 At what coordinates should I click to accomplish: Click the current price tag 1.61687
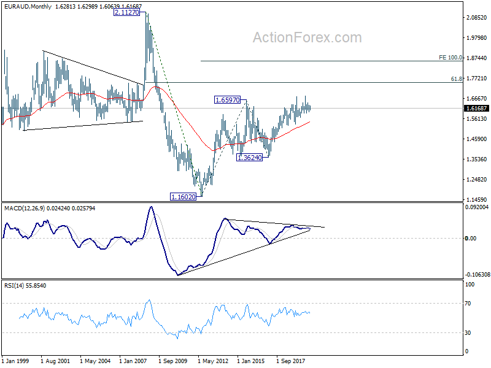pos(476,109)
